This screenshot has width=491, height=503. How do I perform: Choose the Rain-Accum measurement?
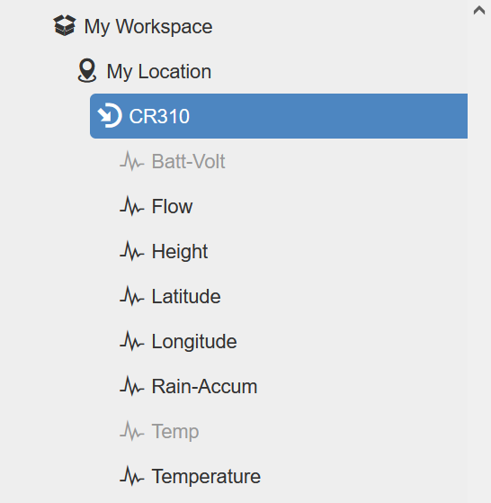point(204,386)
